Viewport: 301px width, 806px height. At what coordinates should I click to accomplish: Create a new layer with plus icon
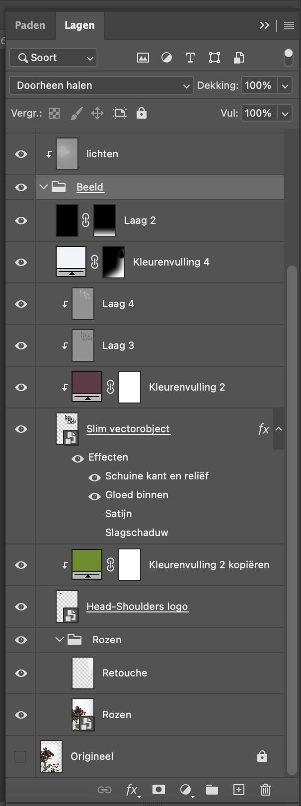pyautogui.click(x=239, y=790)
